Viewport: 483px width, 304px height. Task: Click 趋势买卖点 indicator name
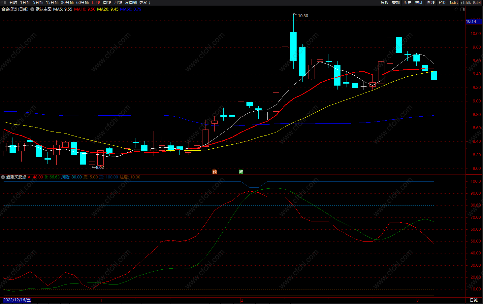coord(16,177)
